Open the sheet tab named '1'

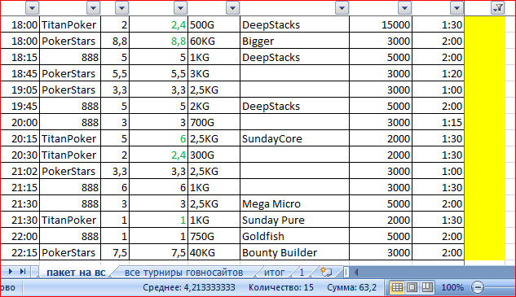pyautogui.click(x=302, y=273)
